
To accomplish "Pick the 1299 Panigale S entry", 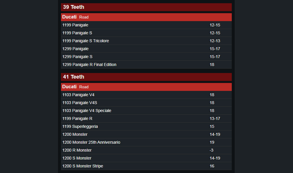I will (146, 57).
